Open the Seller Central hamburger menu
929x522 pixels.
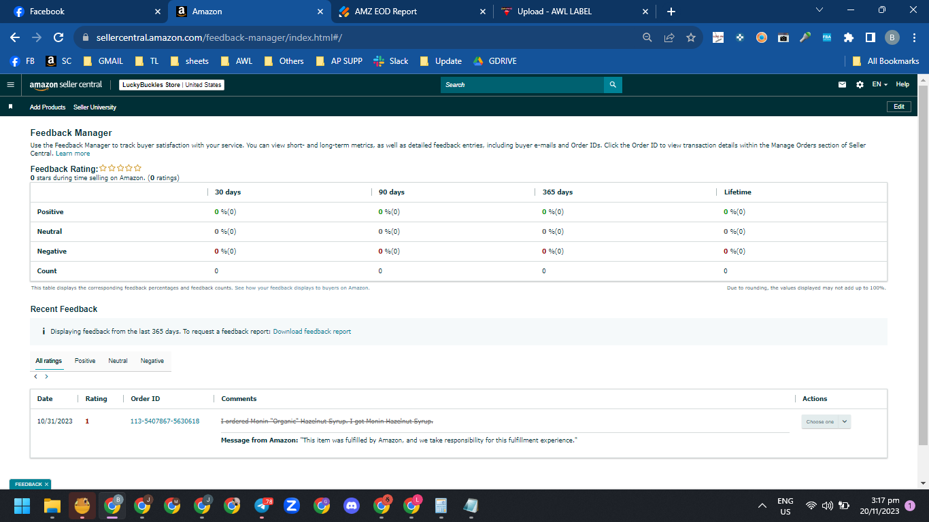[x=10, y=85]
